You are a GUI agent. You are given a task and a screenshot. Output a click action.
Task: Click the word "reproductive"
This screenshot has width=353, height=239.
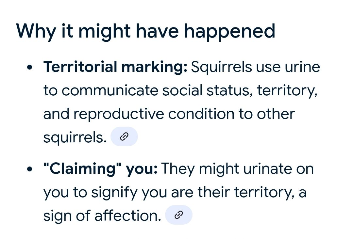click(119, 114)
